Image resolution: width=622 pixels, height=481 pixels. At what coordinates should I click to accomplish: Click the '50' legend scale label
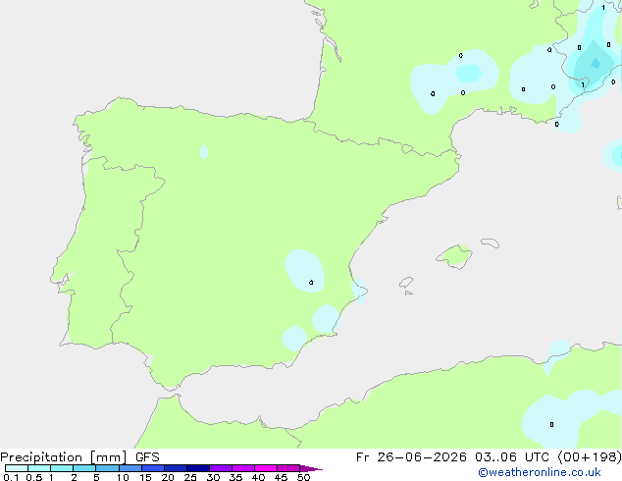(303, 477)
